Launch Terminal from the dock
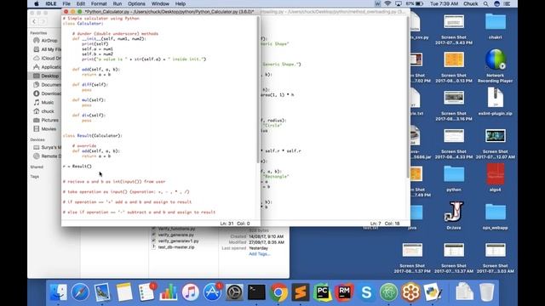This screenshot has width=545, height=306. point(256,292)
